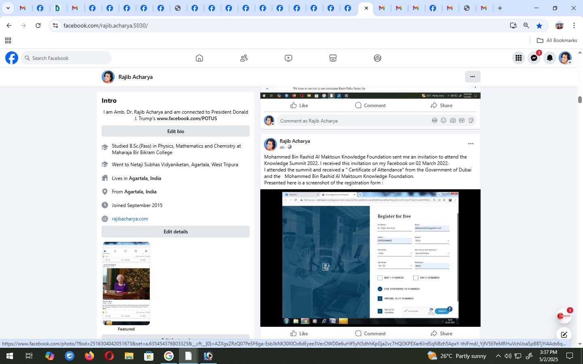The height and width of the screenshot is (364, 583).
Task: Click the address bar URL
Action: [106, 25]
